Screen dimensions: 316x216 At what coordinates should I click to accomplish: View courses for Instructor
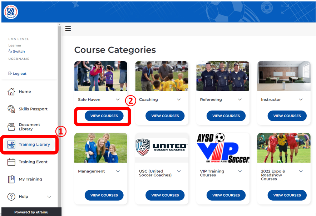[x=287, y=116]
